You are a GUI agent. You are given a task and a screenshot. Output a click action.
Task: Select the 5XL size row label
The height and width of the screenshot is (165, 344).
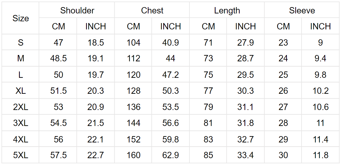[x=20, y=155]
